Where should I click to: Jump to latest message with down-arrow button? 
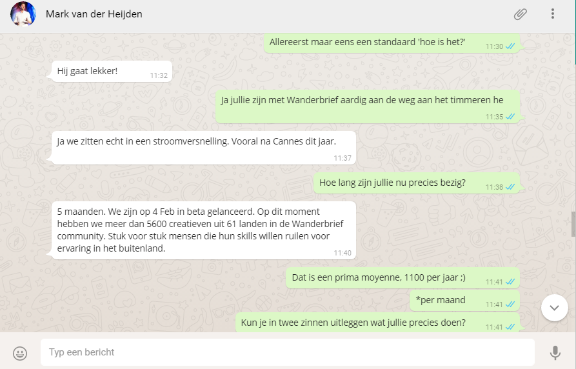[554, 308]
